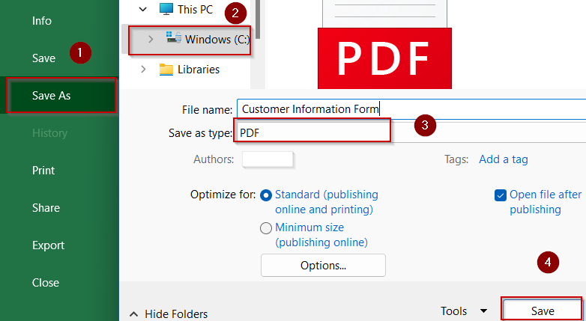Collapse the This PC tree node

click(143, 9)
